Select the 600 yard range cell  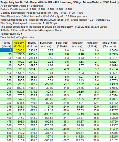click(6, 140)
